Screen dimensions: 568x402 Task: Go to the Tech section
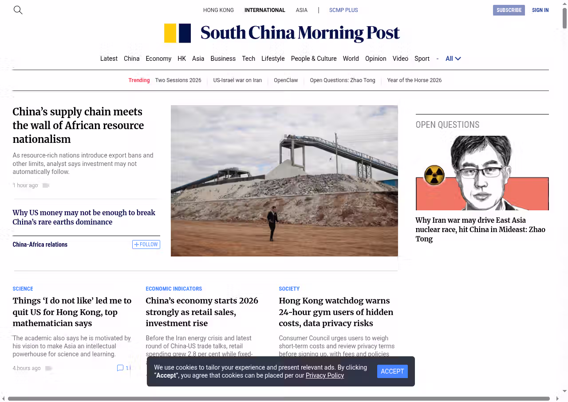tap(248, 59)
